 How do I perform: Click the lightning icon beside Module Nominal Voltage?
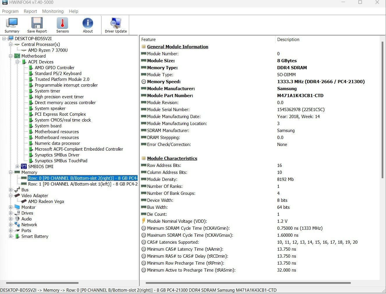(143, 221)
